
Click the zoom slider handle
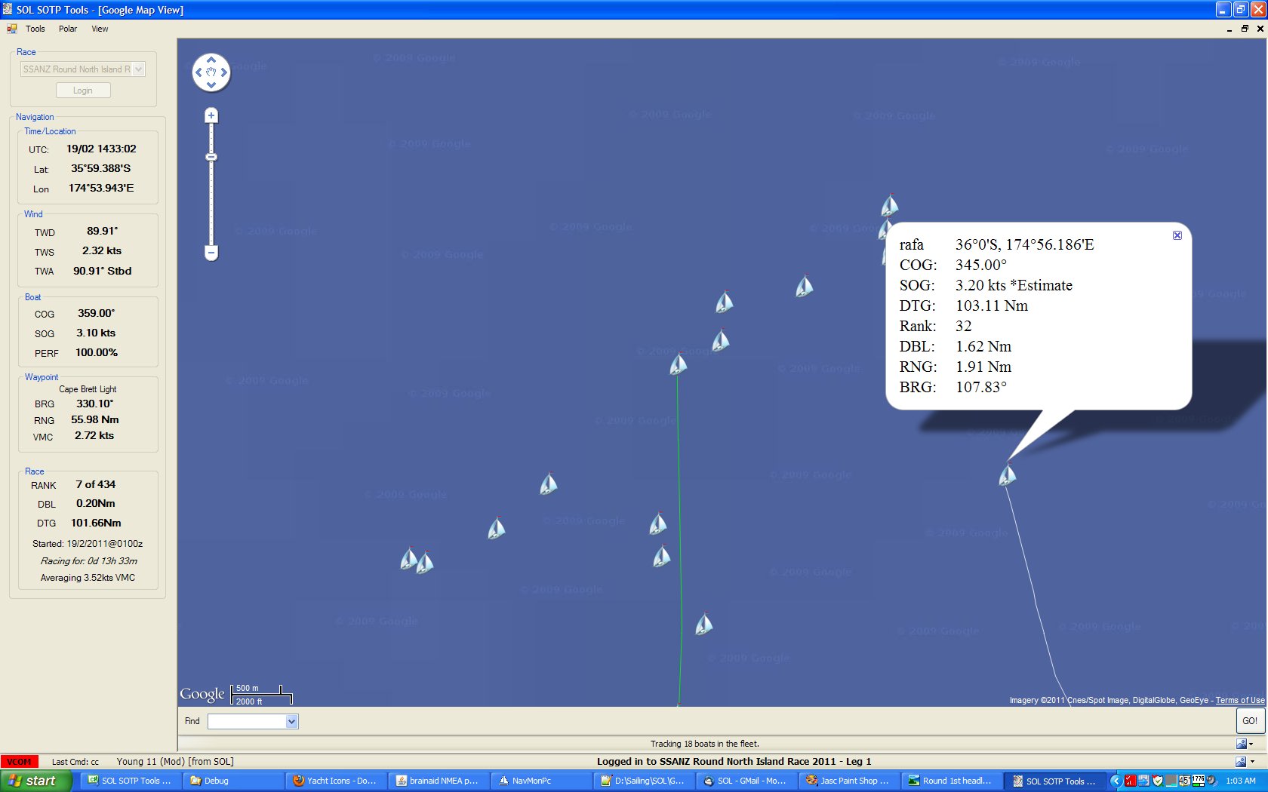tap(211, 157)
